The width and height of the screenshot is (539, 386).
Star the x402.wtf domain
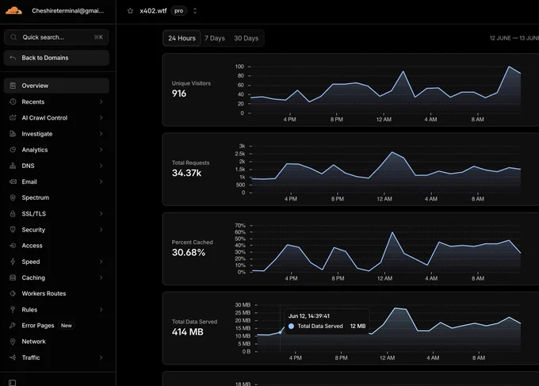(130, 11)
